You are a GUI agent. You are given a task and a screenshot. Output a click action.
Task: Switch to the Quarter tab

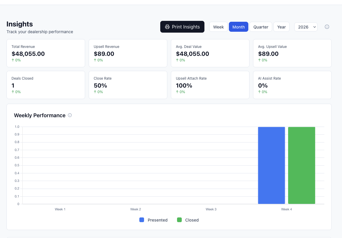pos(261,27)
